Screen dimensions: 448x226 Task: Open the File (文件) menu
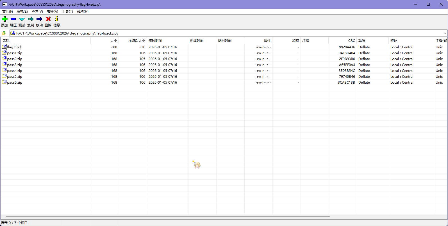point(7,12)
